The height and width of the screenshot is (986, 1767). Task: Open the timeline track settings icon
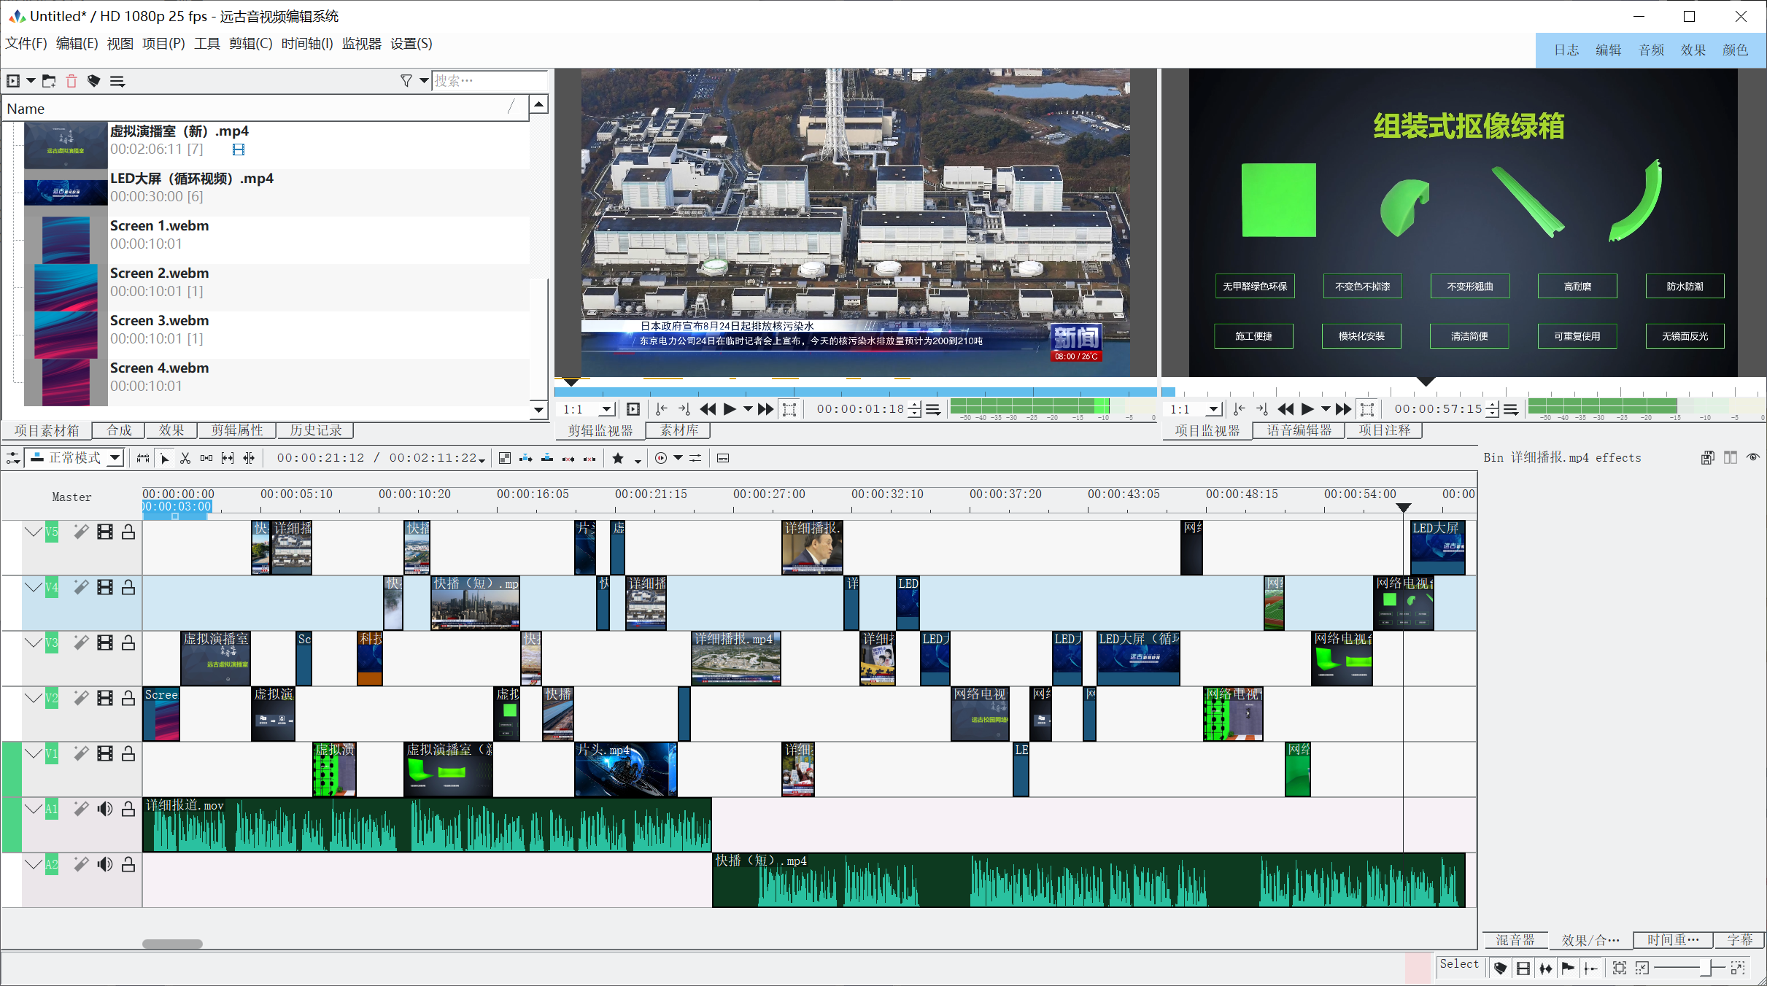13,458
